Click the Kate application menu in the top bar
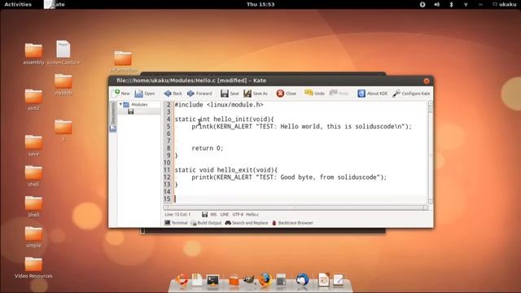The height and width of the screenshot is (293, 521). point(55,4)
